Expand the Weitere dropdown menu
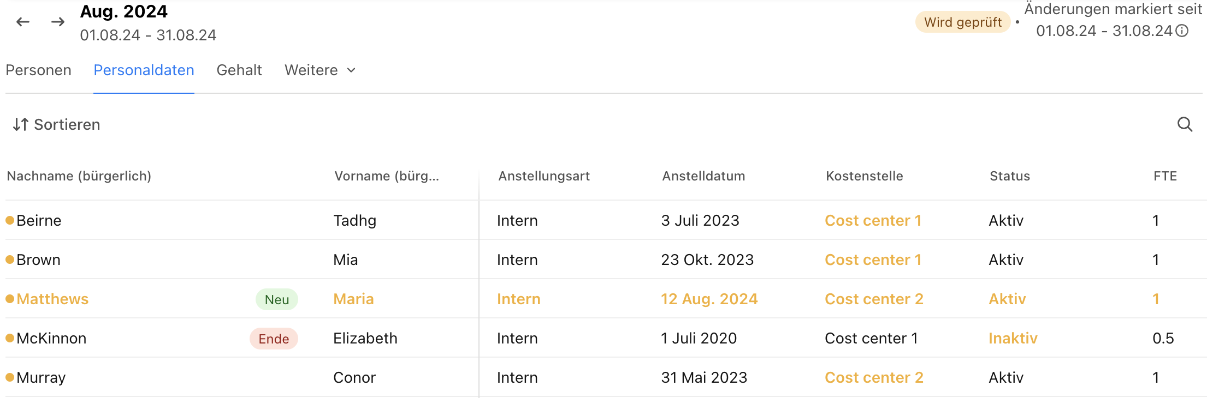The width and height of the screenshot is (1207, 398). click(320, 70)
